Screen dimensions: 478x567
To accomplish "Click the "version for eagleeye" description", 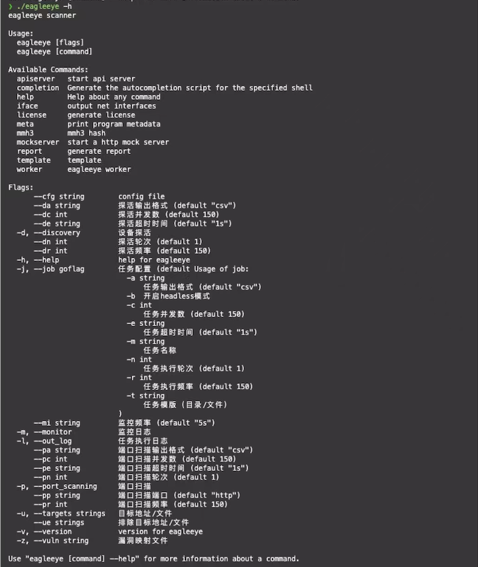I will point(160,532).
